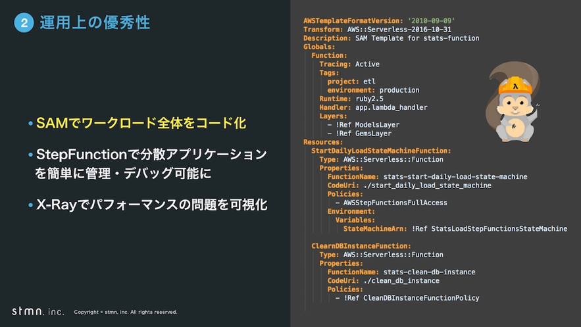Click the Tags: key
Screen dimensions: 581x327
(329, 73)
